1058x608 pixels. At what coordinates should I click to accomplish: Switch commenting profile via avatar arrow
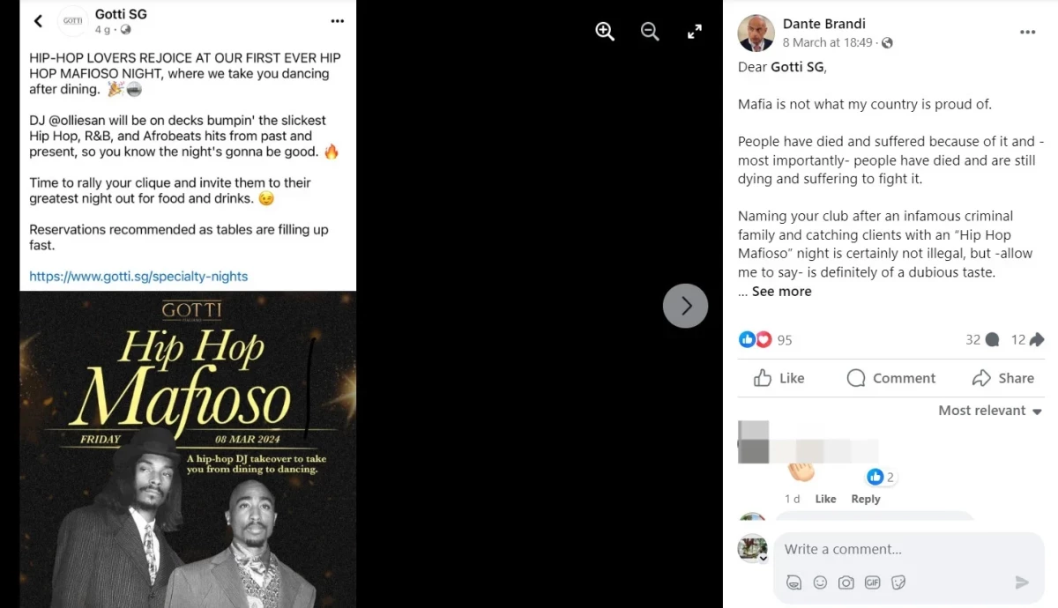coord(764,559)
